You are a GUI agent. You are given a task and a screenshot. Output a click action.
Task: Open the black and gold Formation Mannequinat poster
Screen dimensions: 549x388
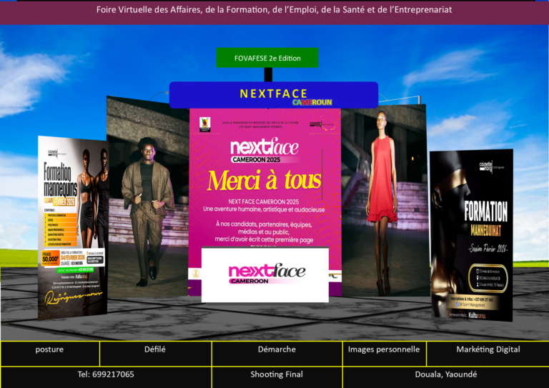coord(472,235)
